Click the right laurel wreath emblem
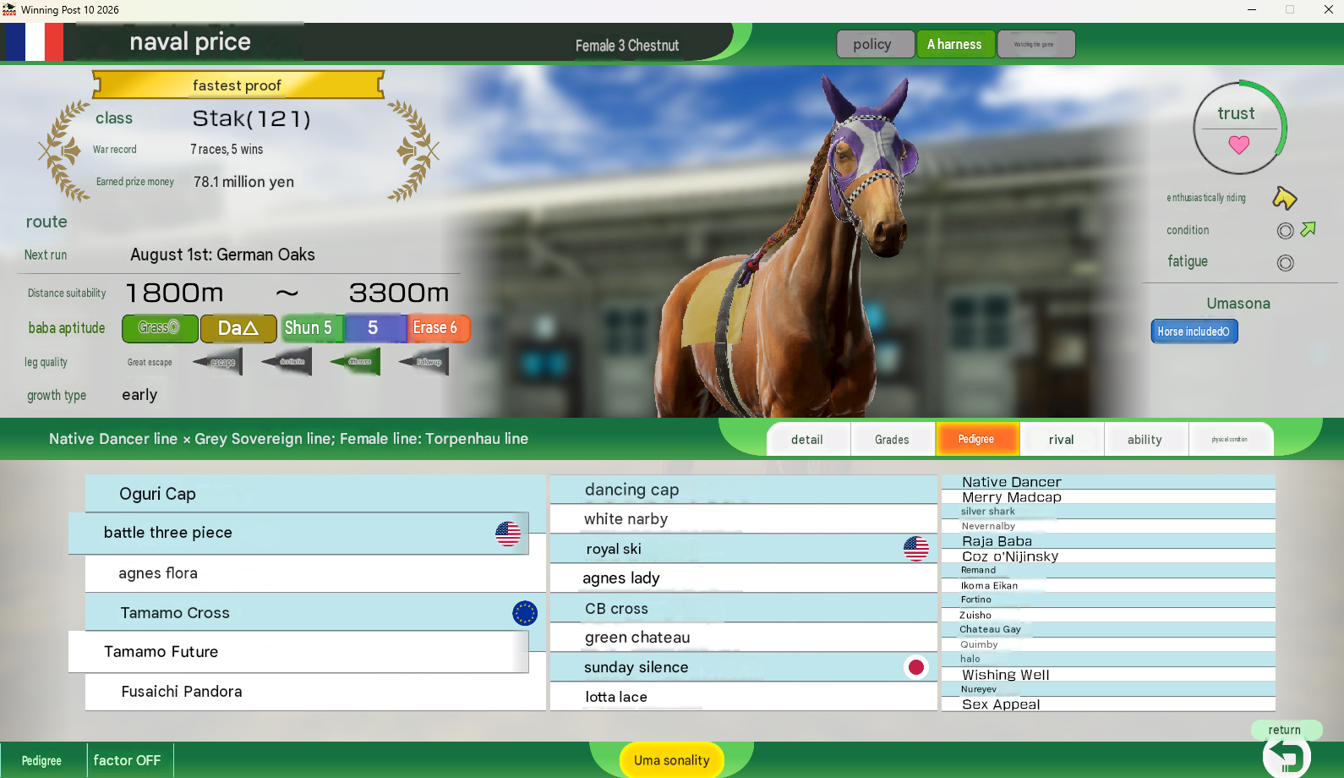 point(413,151)
